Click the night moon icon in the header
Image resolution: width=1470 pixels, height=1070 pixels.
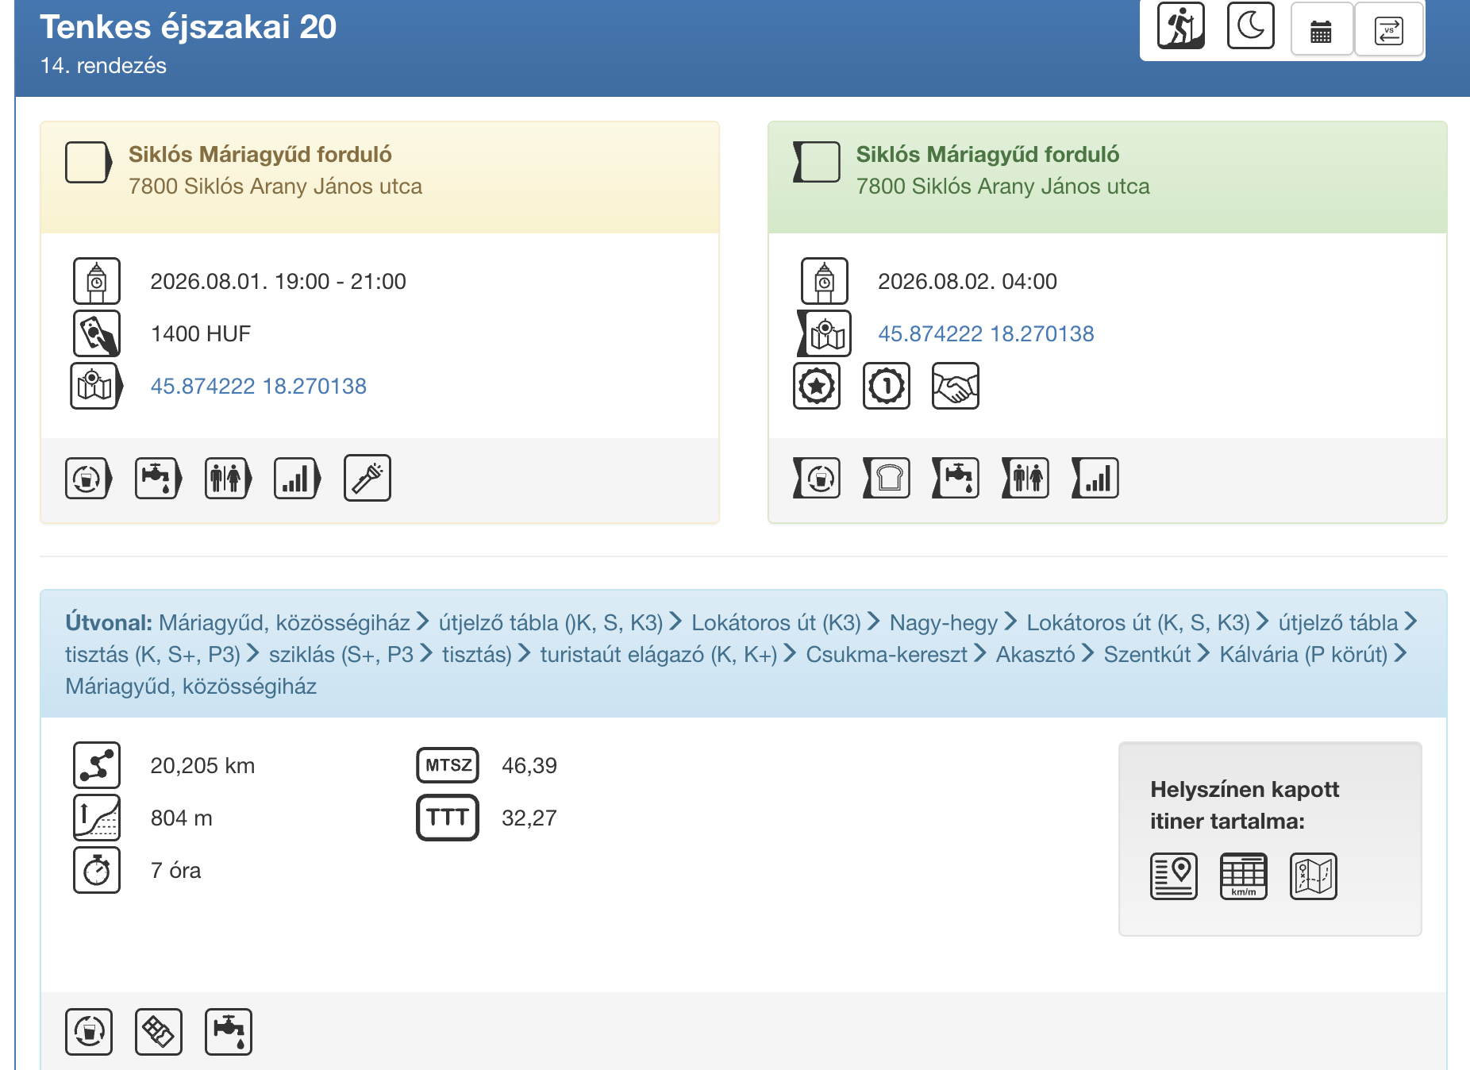pyautogui.click(x=1250, y=26)
